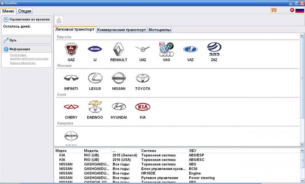Select the GAZ car brand logo
This screenshot has height=184, width=305.
click(71, 49)
